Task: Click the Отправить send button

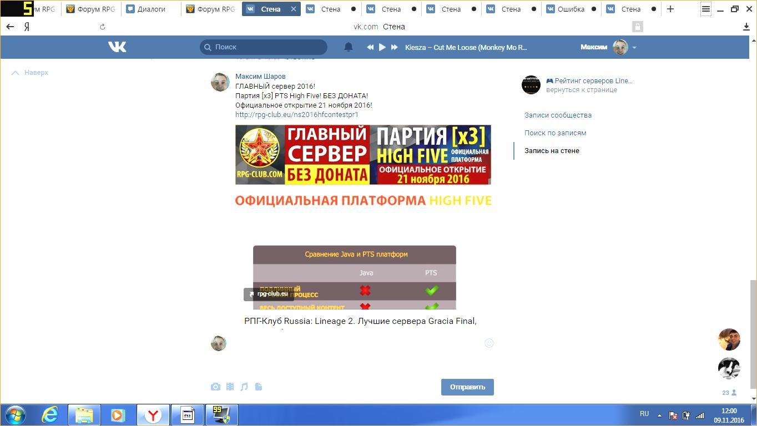Action: pyautogui.click(x=467, y=387)
